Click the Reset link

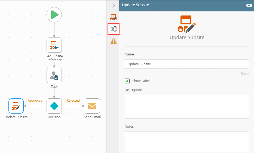coord(245,74)
